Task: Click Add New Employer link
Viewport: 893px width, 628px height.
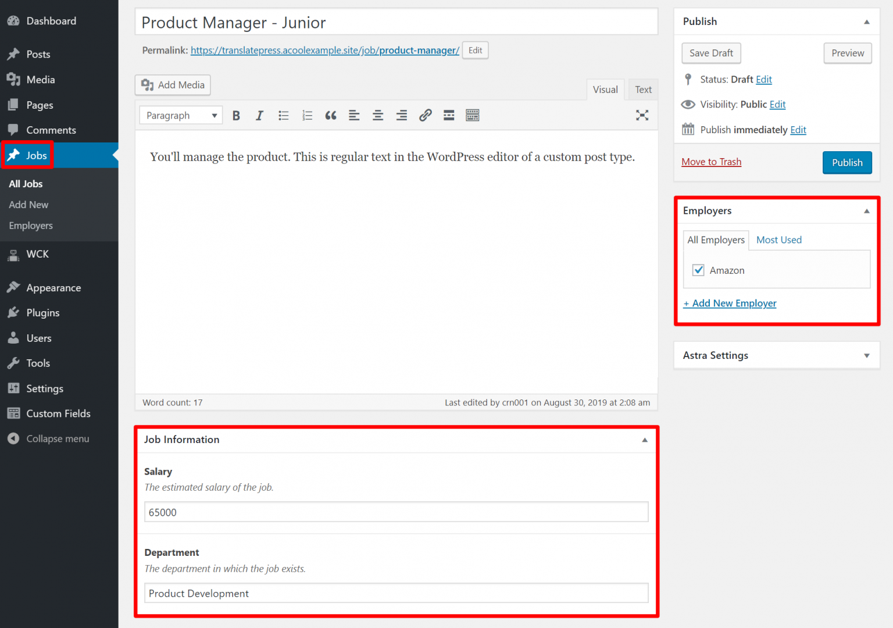Action: [x=730, y=303]
